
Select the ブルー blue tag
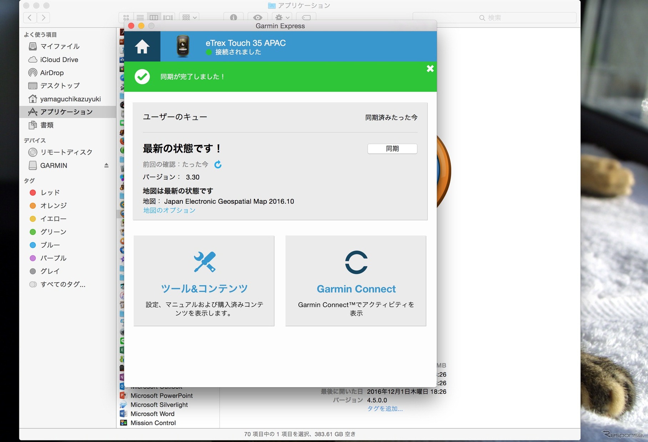point(68,245)
